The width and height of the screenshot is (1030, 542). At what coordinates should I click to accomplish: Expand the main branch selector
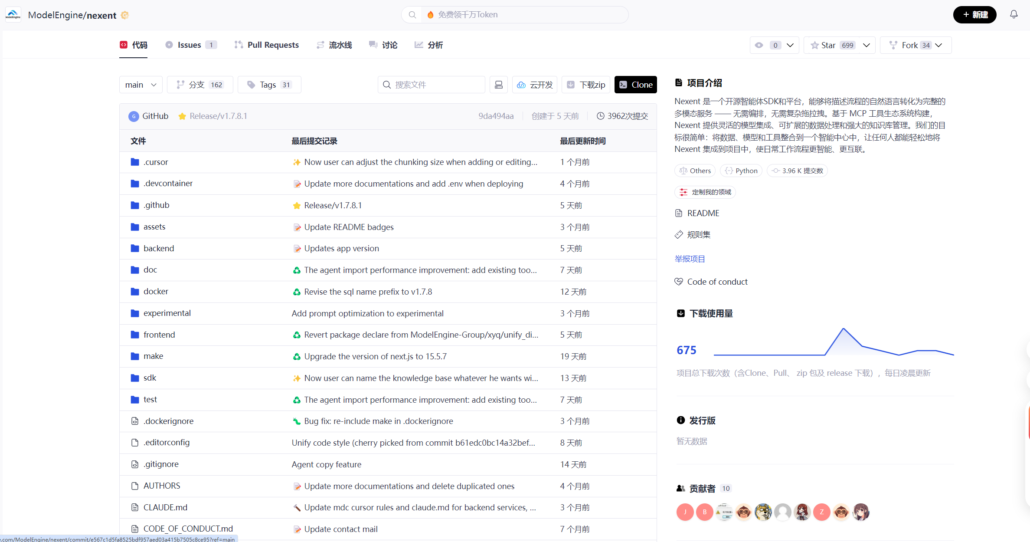[x=141, y=85]
